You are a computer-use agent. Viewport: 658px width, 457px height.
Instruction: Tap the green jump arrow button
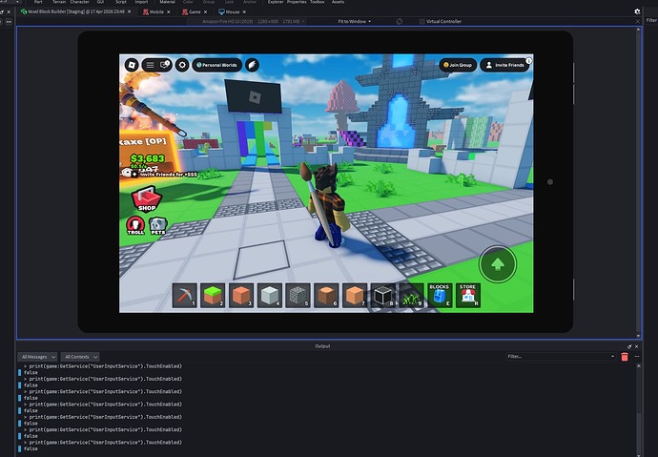coord(498,264)
